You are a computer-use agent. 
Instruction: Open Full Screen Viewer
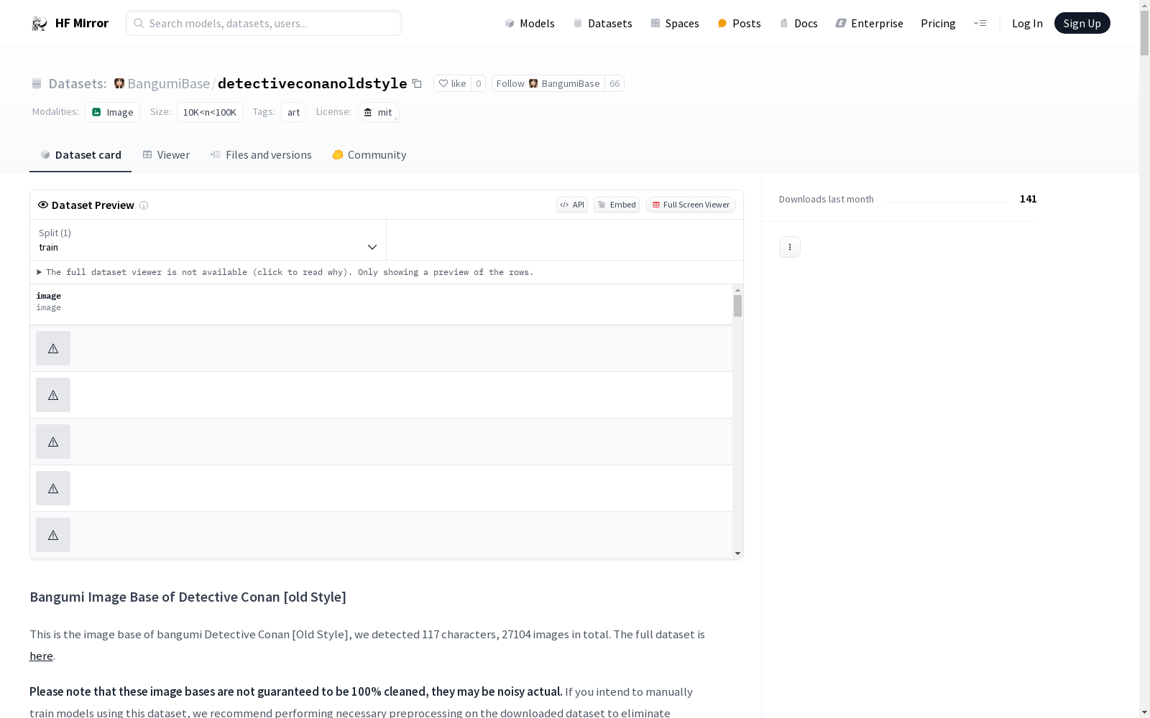click(691, 205)
